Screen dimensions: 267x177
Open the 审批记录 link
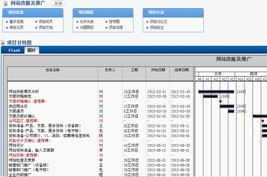tap(16, 27)
